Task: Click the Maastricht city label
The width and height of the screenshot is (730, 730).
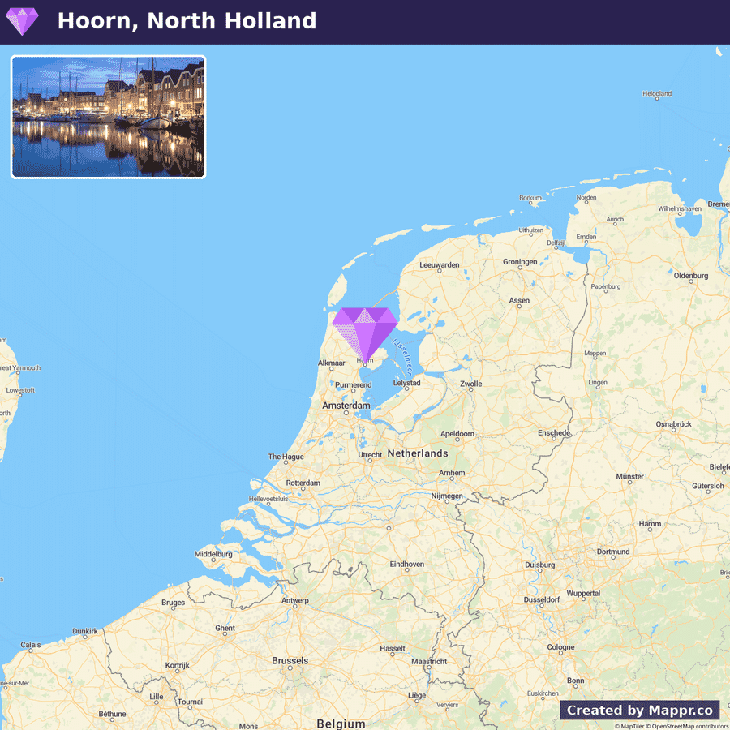Action: [429, 662]
